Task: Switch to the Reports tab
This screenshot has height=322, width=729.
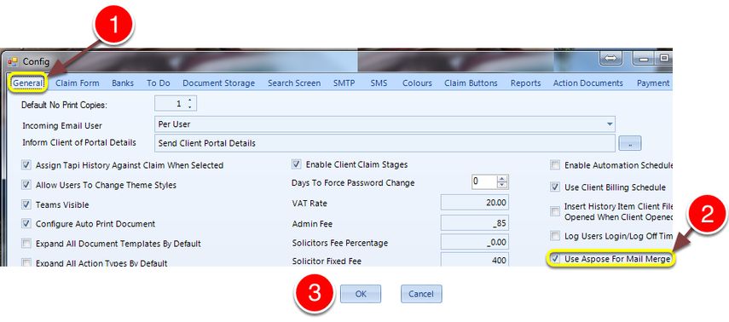Action: point(525,83)
